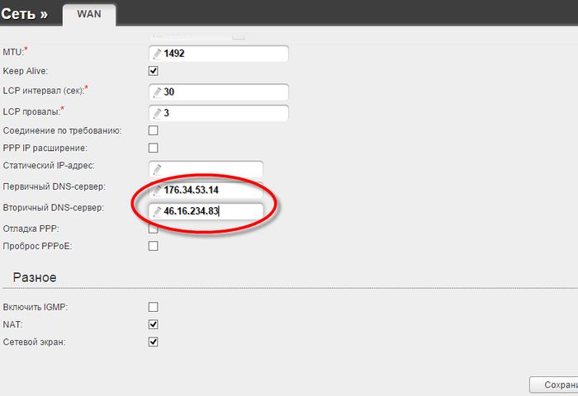
Task: Click pencil icon in LCP провалы field
Action: 156,112
